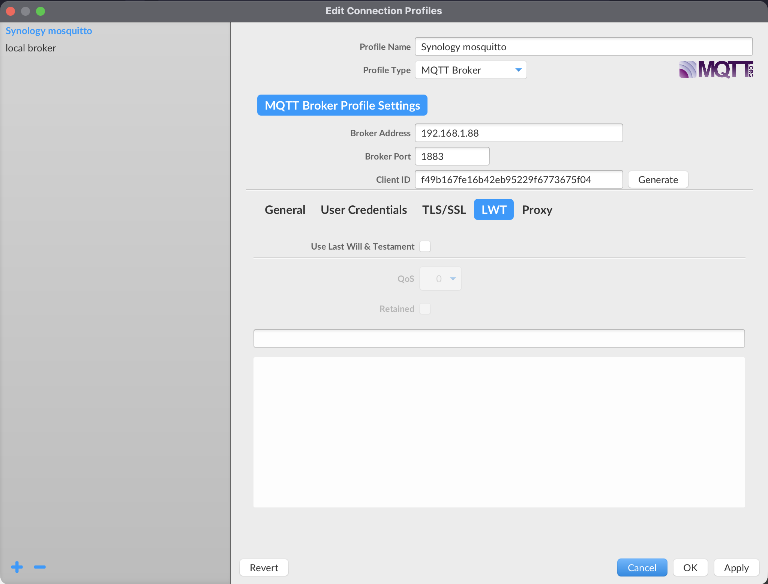Focus the Profile Name field
This screenshot has height=584, width=768.
pos(584,47)
